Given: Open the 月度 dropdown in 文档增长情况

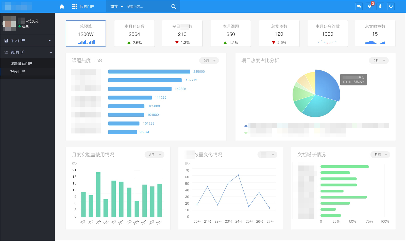Looking at the screenshot, I should click(x=380, y=155).
